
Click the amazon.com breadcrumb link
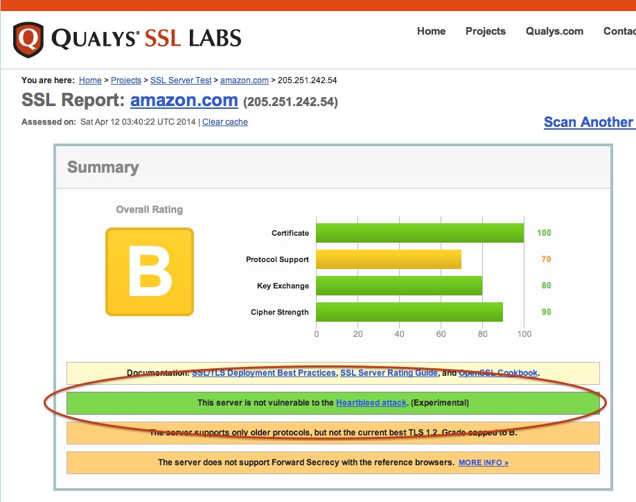[x=245, y=80]
